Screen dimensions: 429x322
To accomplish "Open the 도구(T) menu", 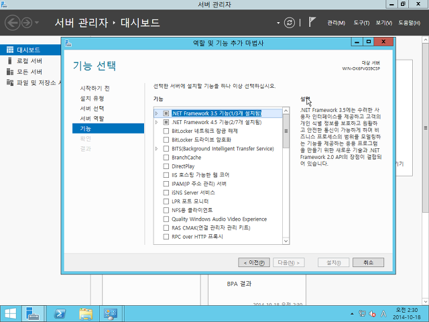I will 361,23.
